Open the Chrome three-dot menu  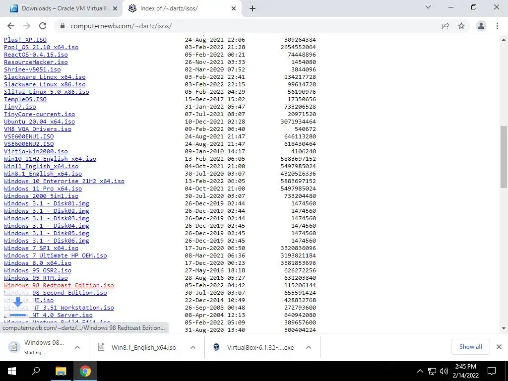click(x=497, y=26)
